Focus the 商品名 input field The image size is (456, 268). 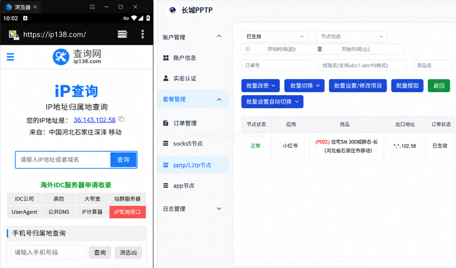tap(432, 65)
